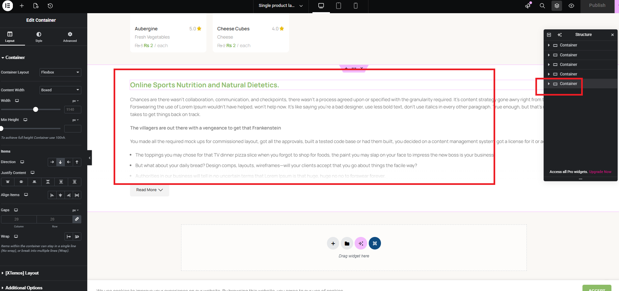Viewport: 619px width, 291px height.
Task: Open px unit selector for Gaps
Action: (x=76, y=210)
